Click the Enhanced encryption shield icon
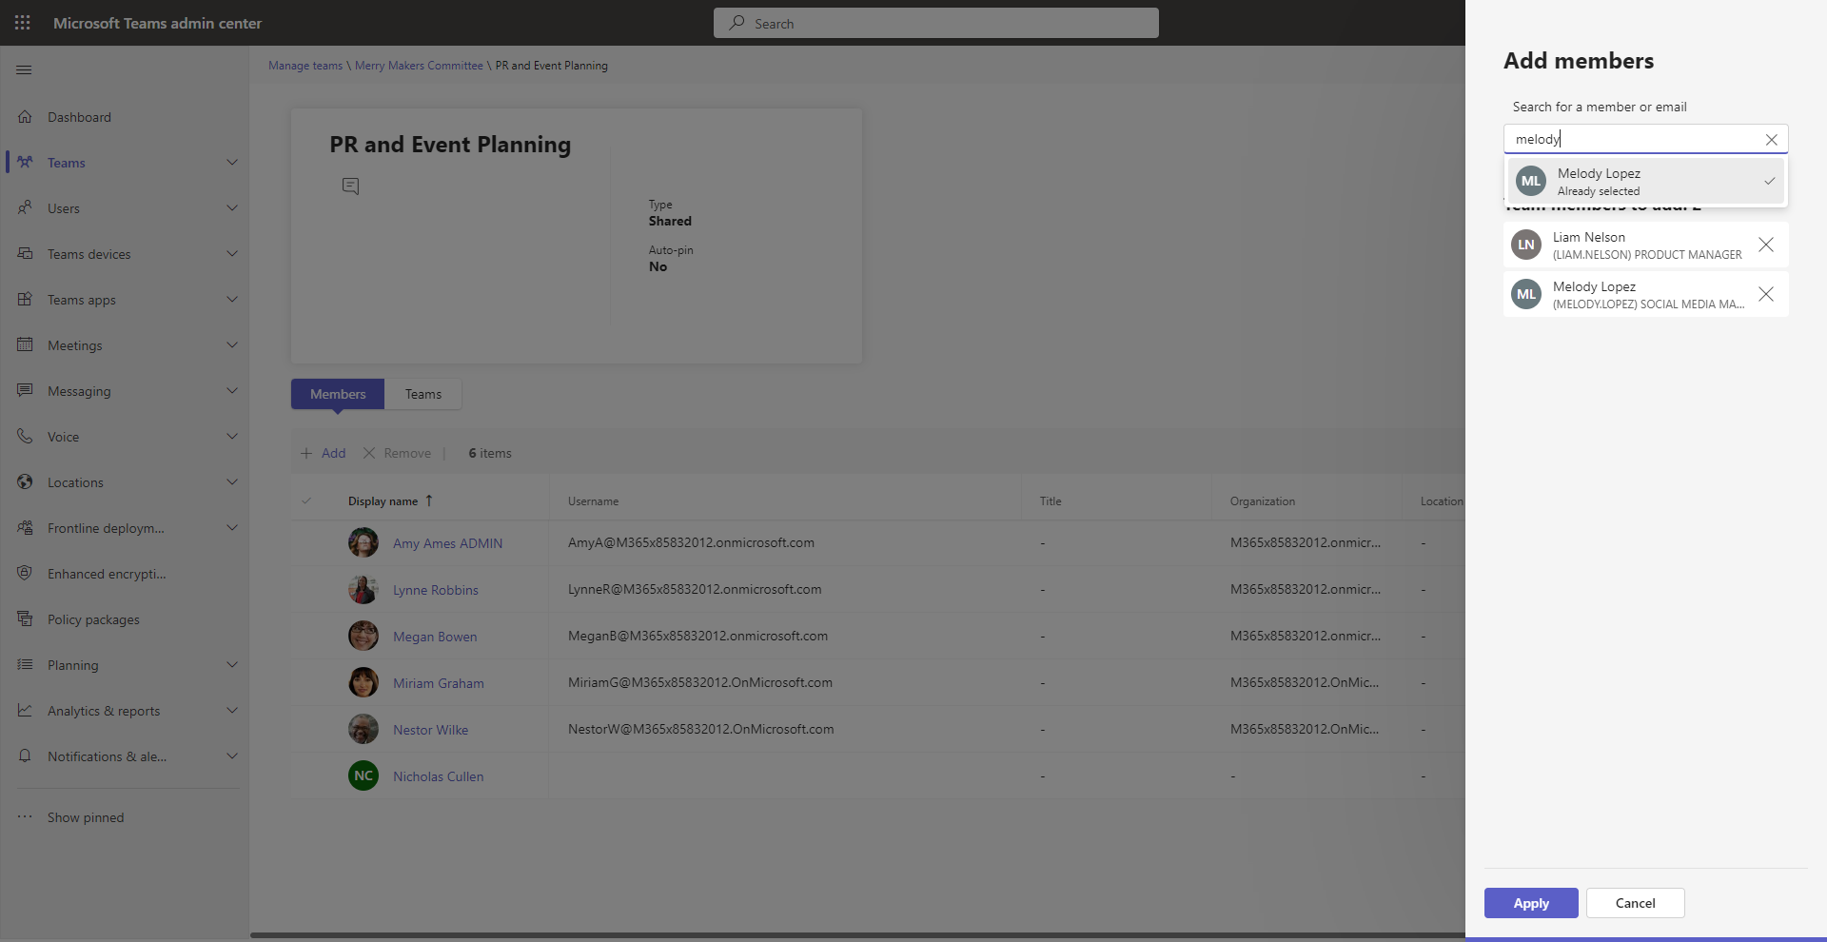This screenshot has width=1827, height=942. pyautogui.click(x=26, y=573)
